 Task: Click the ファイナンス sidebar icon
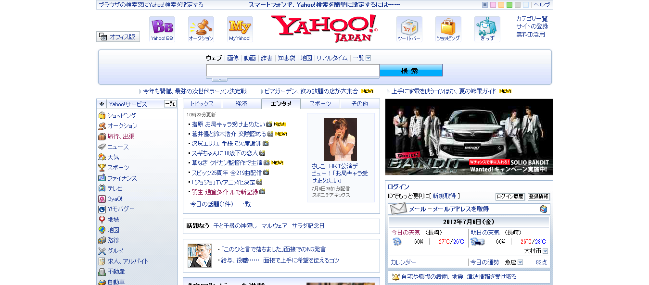click(102, 178)
